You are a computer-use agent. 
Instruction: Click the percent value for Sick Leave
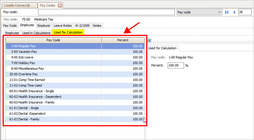[x=138, y=57]
